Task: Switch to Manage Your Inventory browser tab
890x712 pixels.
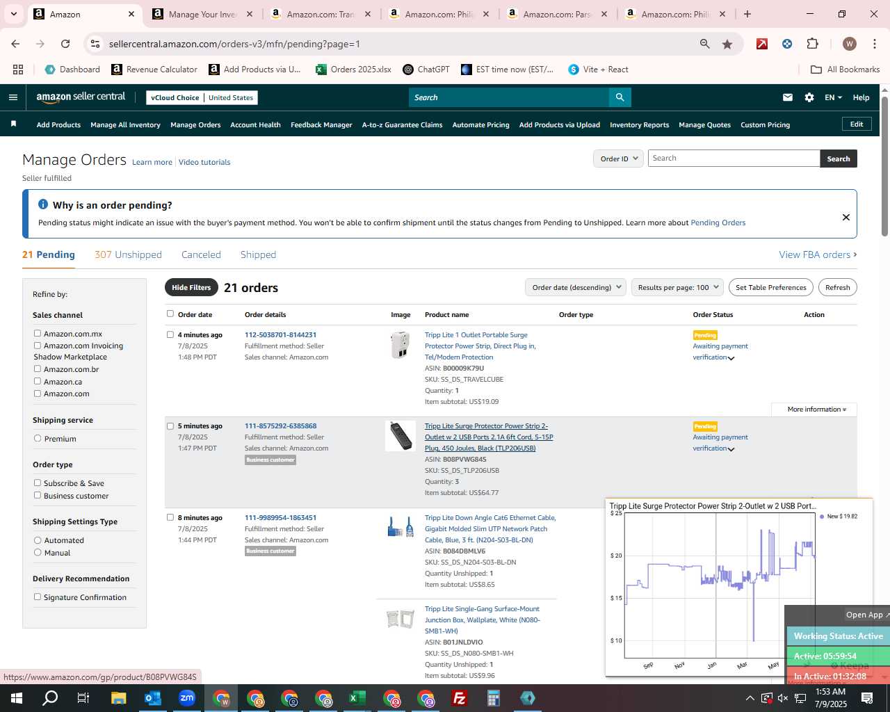Action: pos(202,14)
